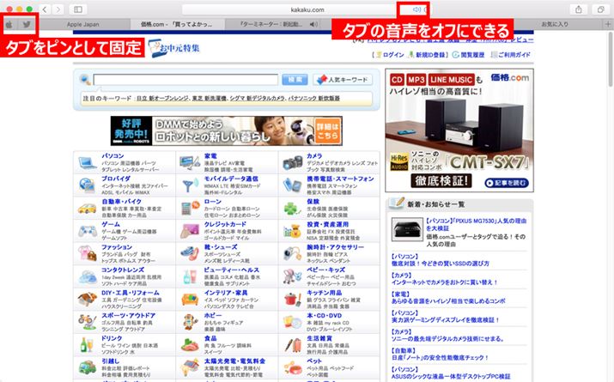
Task: Select the 価格.com tab
Action: 177,24
